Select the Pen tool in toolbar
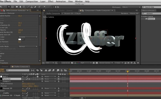The height and width of the screenshot is (99, 161). [20, 7]
